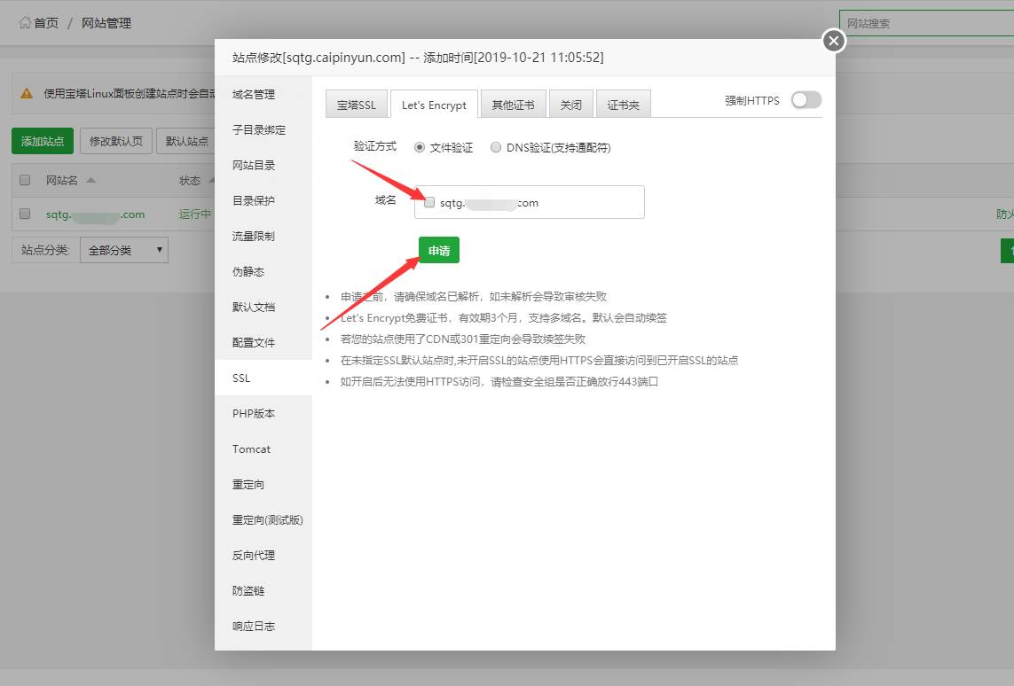Select PHP版本 from the side menu
The image size is (1014, 686).
(x=254, y=413)
